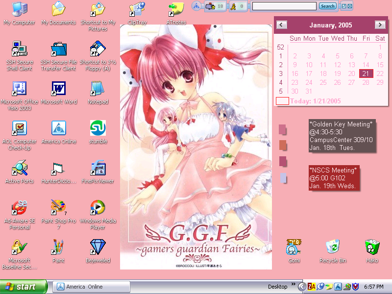This screenshot has height=294, width=392.
Task: Select January 26 in the calendar
Action: pos(338,82)
